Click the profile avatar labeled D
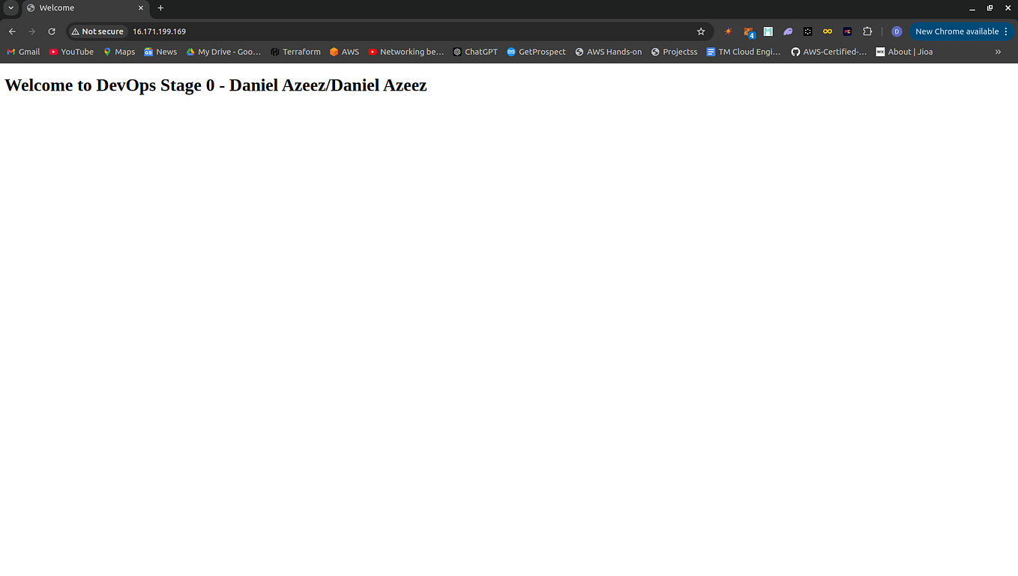This screenshot has width=1018, height=576. [x=897, y=31]
